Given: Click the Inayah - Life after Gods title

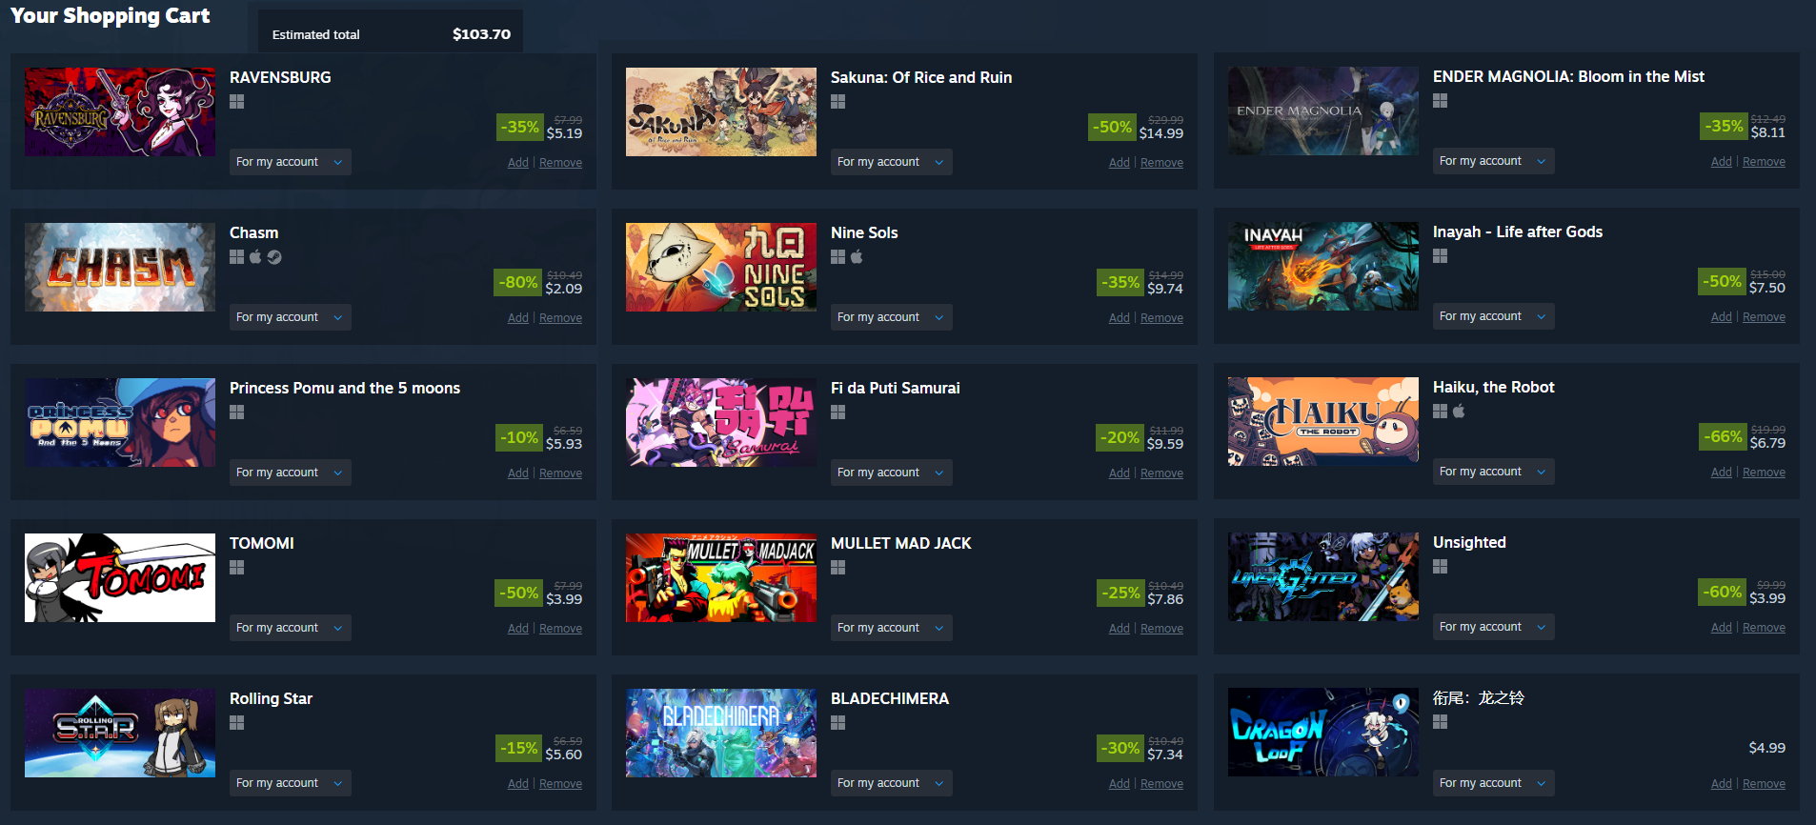Looking at the screenshot, I should click(1518, 231).
